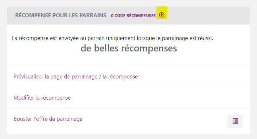The height and width of the screenshot is (139, 257).
Task: Click the upload reward codes arrow icon
Action: 162,15
